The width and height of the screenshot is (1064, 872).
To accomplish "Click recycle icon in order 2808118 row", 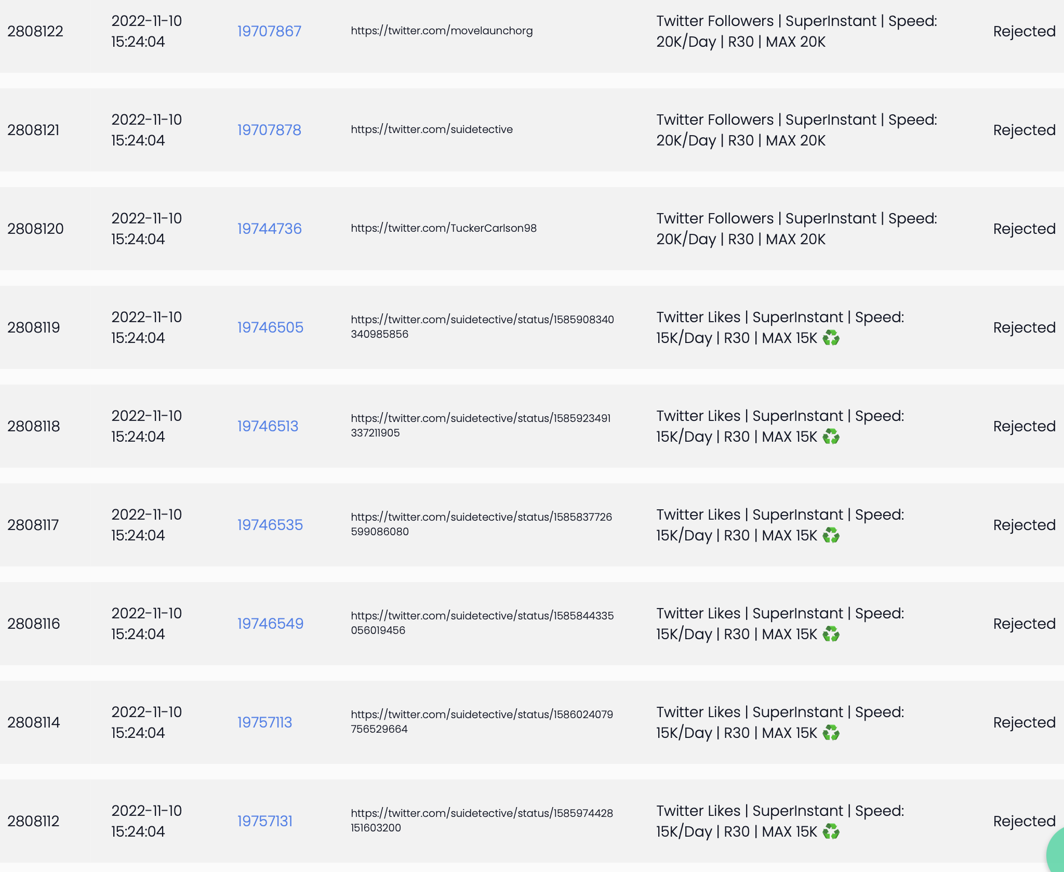I will coord(831,437).
